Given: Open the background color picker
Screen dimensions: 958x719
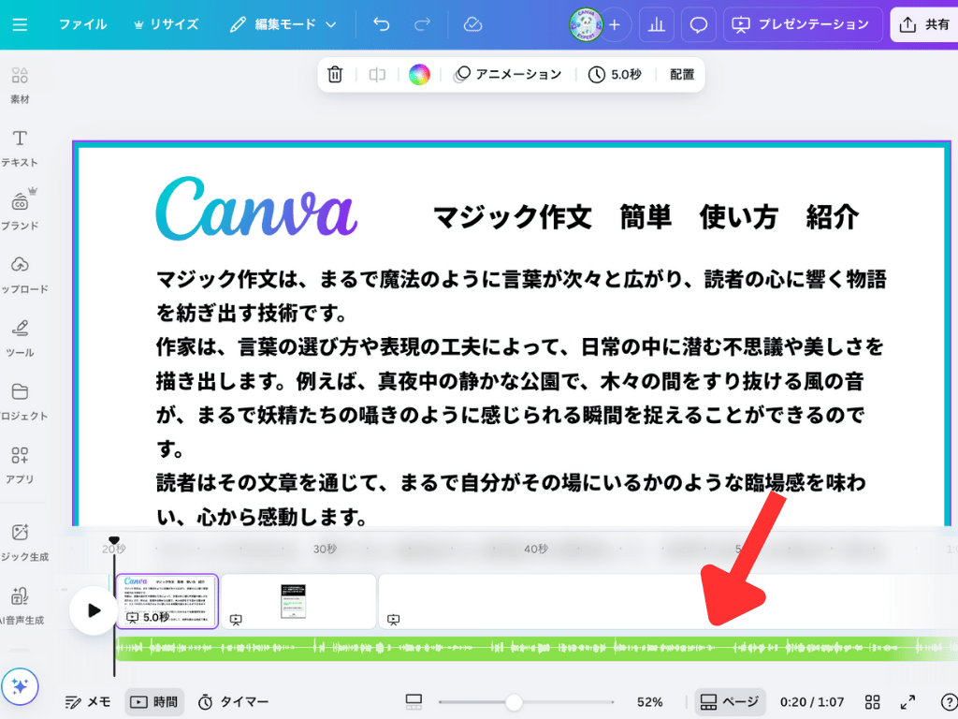Looking at the screenshot, I should [419, 75].
